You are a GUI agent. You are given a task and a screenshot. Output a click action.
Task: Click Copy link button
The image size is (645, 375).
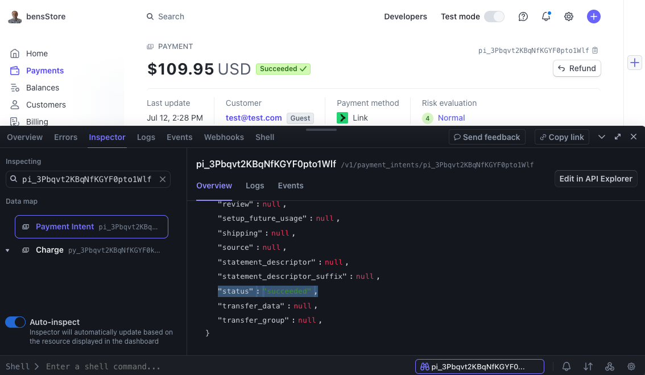(562, 137)
